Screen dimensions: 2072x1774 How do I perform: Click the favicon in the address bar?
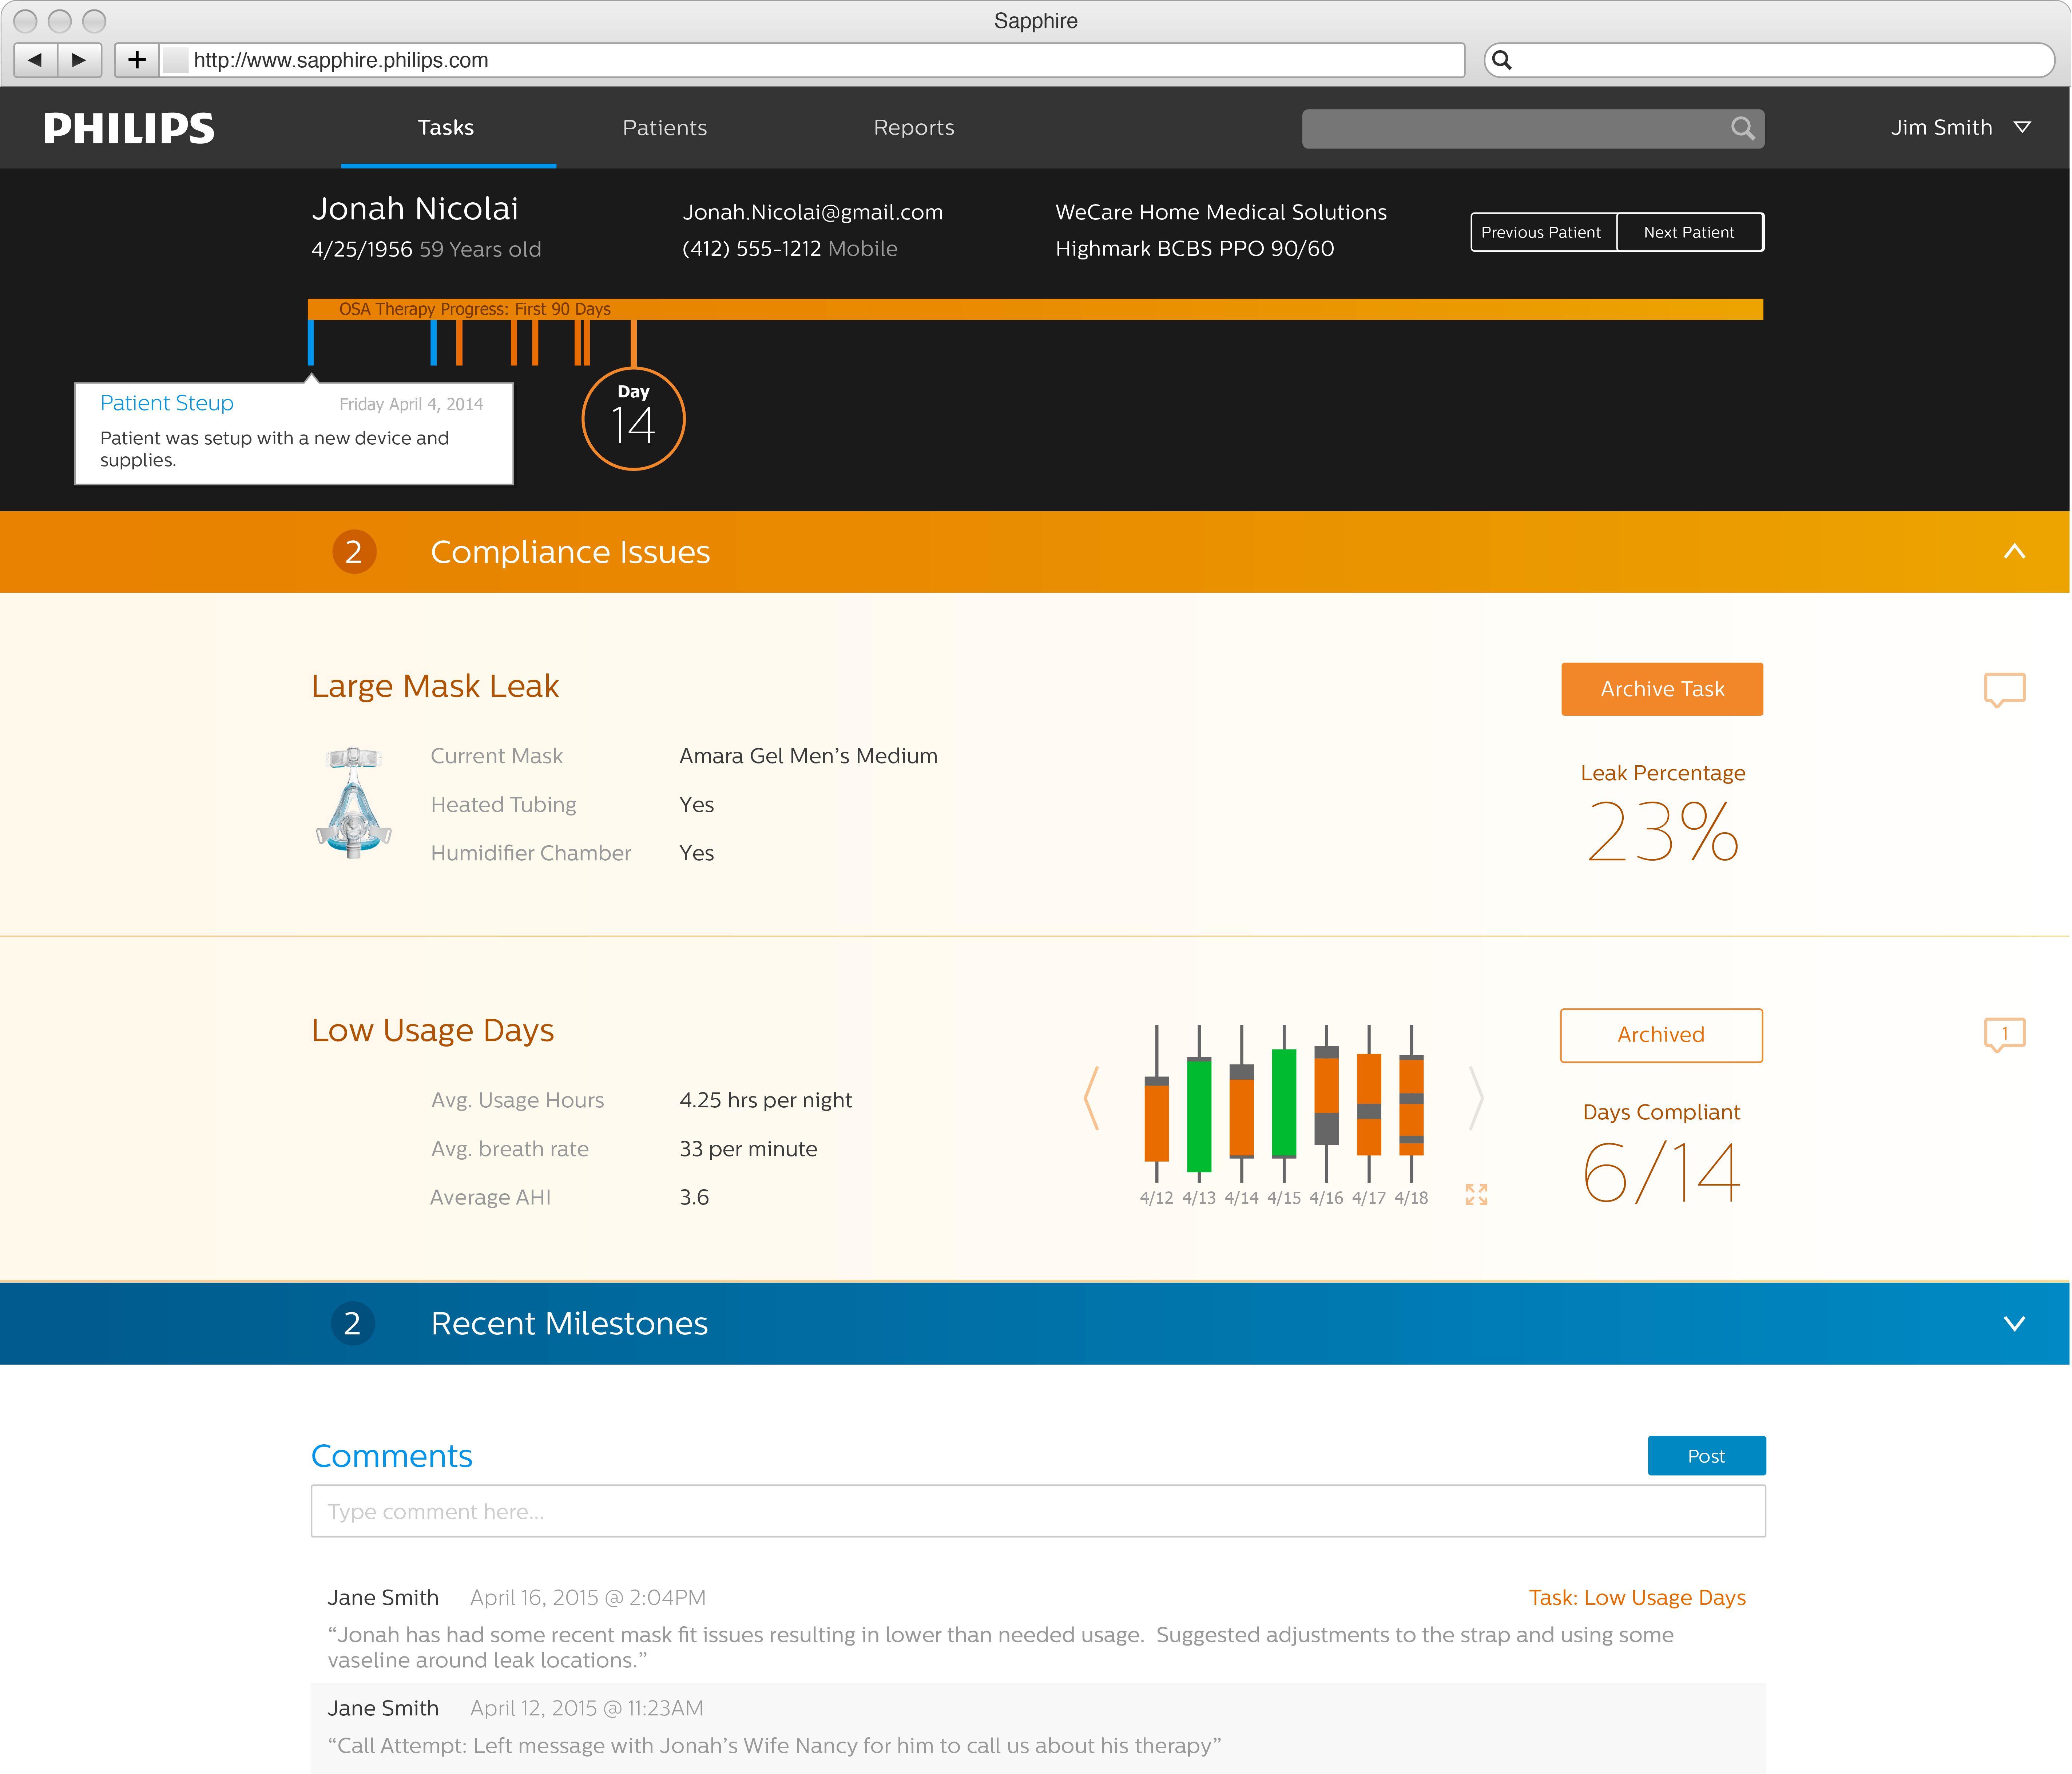click(x=175, y=60)
